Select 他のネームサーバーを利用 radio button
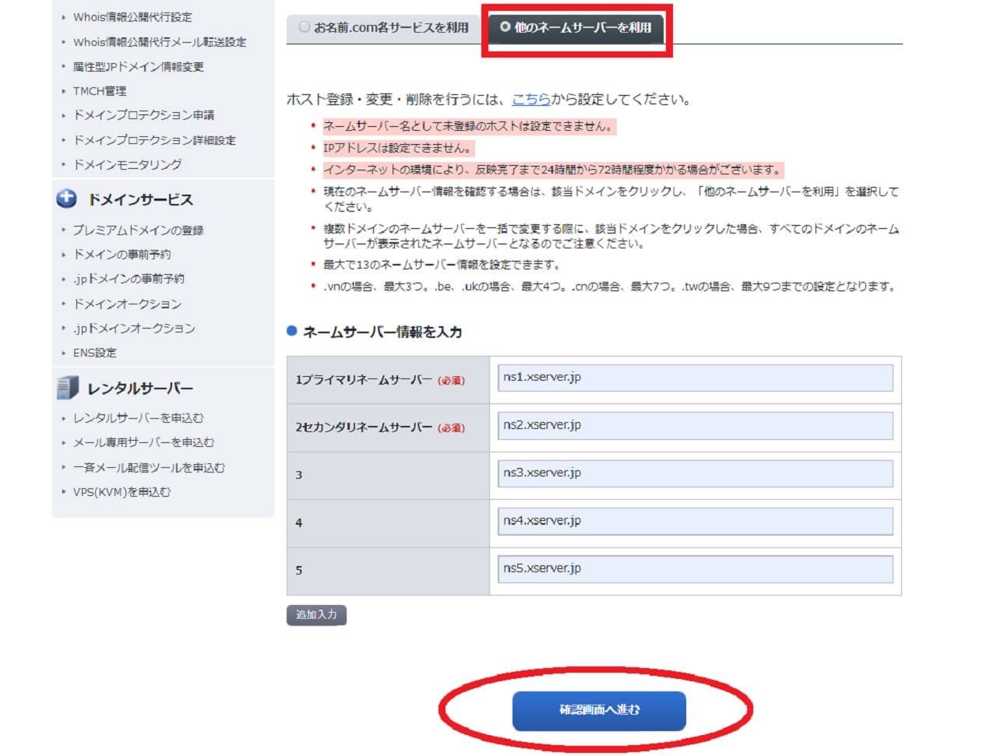 505,27
